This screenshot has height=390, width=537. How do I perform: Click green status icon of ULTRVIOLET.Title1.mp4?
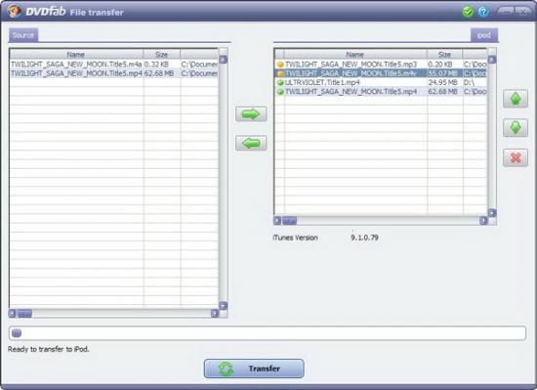click(280, 82)
